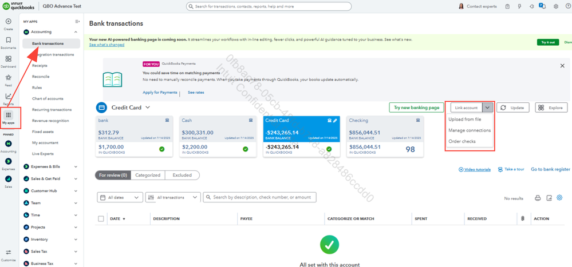
Task: Expand the Team section
Action: click(76, 203)
